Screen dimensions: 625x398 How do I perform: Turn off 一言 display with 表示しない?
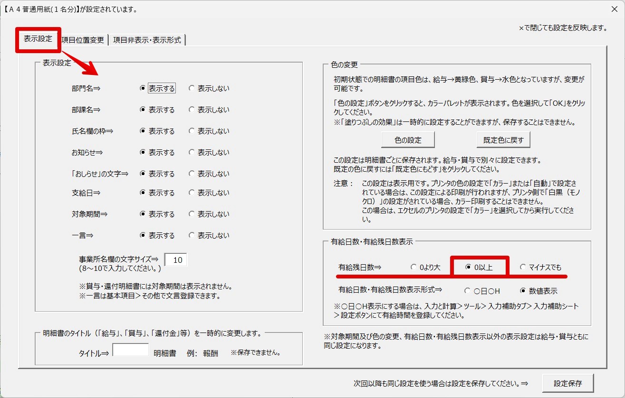192,235
